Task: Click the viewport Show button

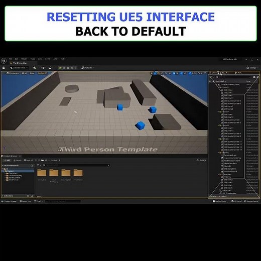Action: click(x=32, y=73)
